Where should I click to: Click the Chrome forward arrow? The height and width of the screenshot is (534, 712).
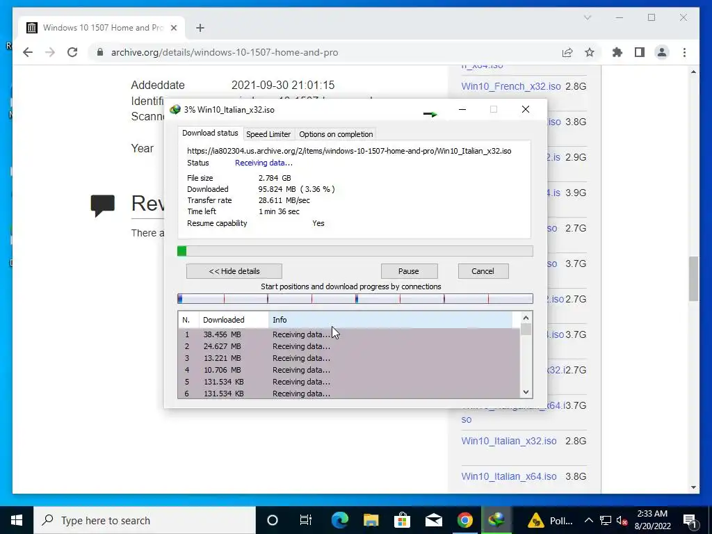[50, 52]
